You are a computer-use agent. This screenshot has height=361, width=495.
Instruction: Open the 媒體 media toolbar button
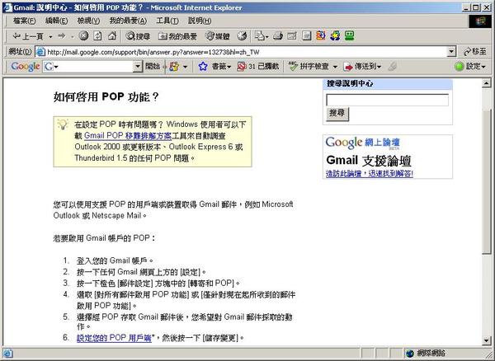tap(218, 36)
